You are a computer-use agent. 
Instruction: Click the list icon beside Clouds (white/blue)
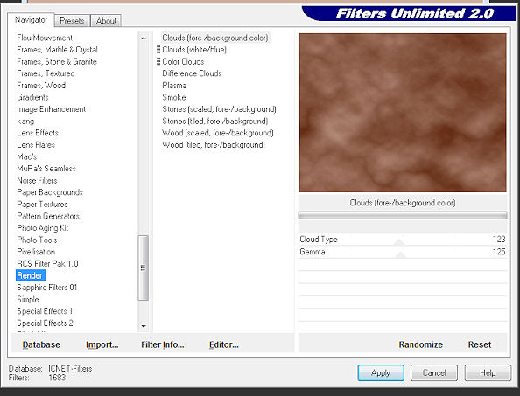pos(158,50)
